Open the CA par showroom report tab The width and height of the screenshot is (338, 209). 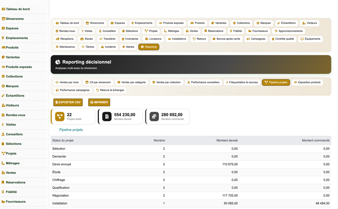[x=98, y=82]
